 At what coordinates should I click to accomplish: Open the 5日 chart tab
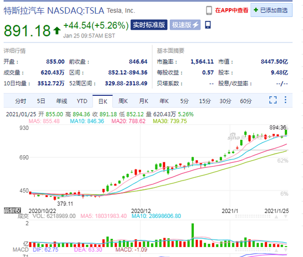click(x=41, y=101)
